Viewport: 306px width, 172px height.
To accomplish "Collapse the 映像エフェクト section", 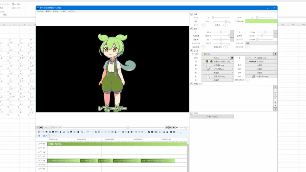I will (x=192, y=84).
